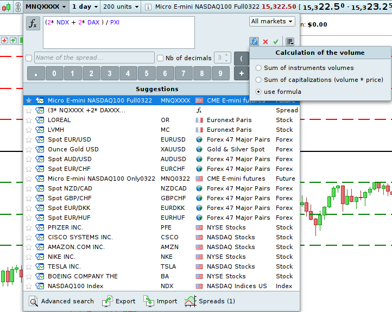Click the Name of the spread field
Screen dimensions: 392x312
coord(94,58)
